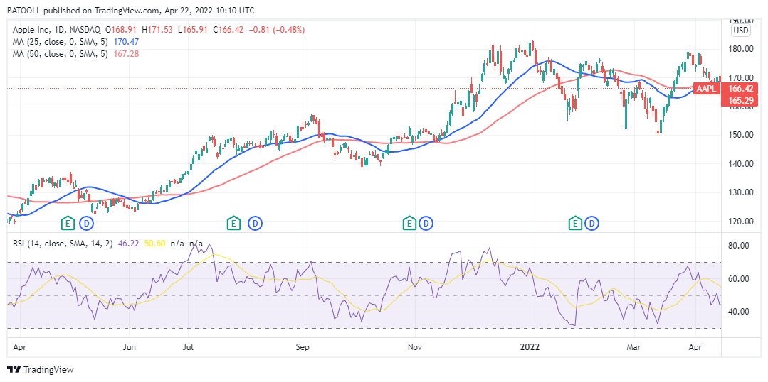Viewport: 768px width, 382px height.
Task: Click the 120.00 price axis label
Action: 739,222
